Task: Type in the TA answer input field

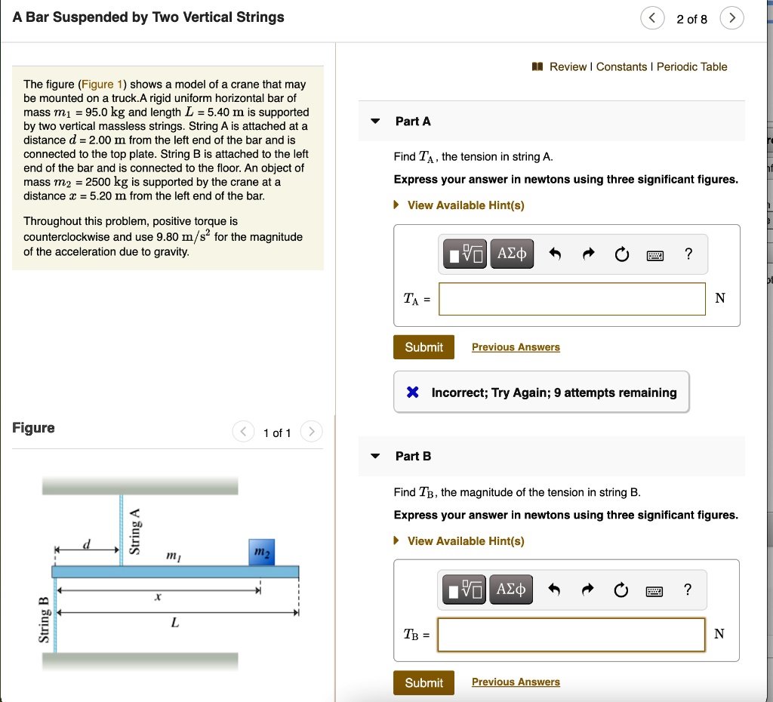Action: pyautogui.click(x=571, y=299)
